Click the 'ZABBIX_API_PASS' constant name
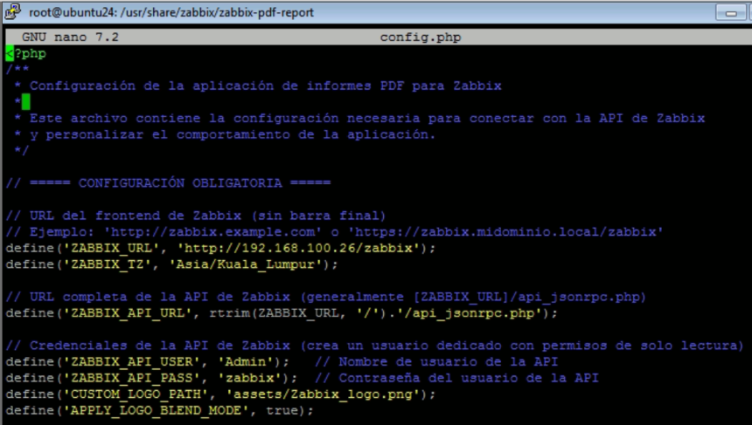 point(131,378)
